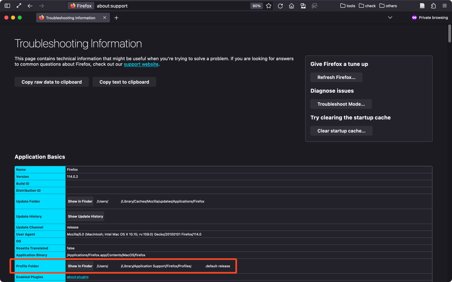
Task: Open the check bookmarks folder
Action: click(367, 6)
